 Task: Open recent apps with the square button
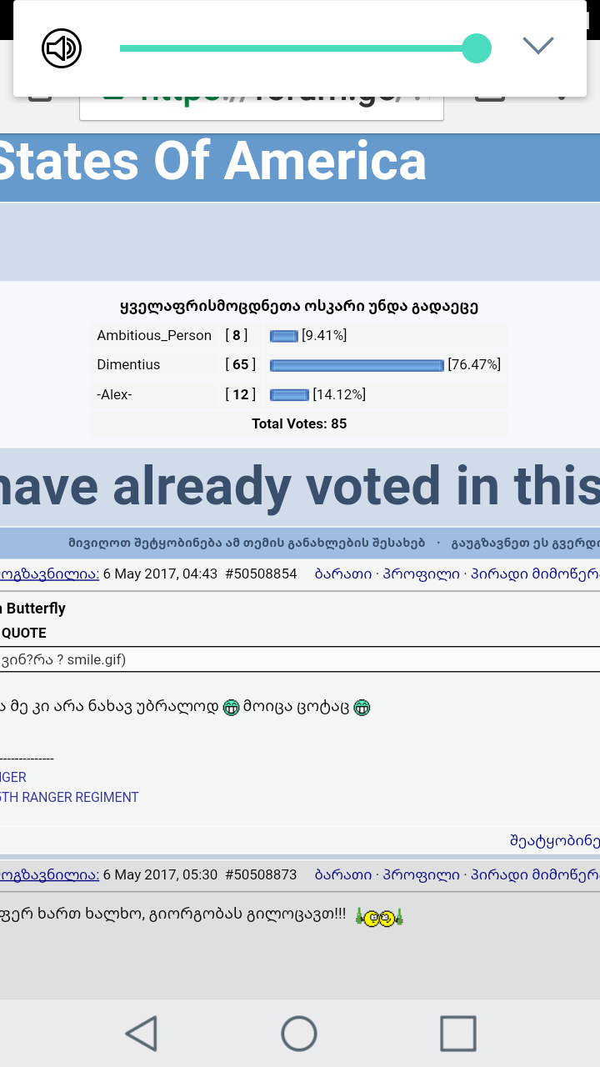click(457, 1034)
